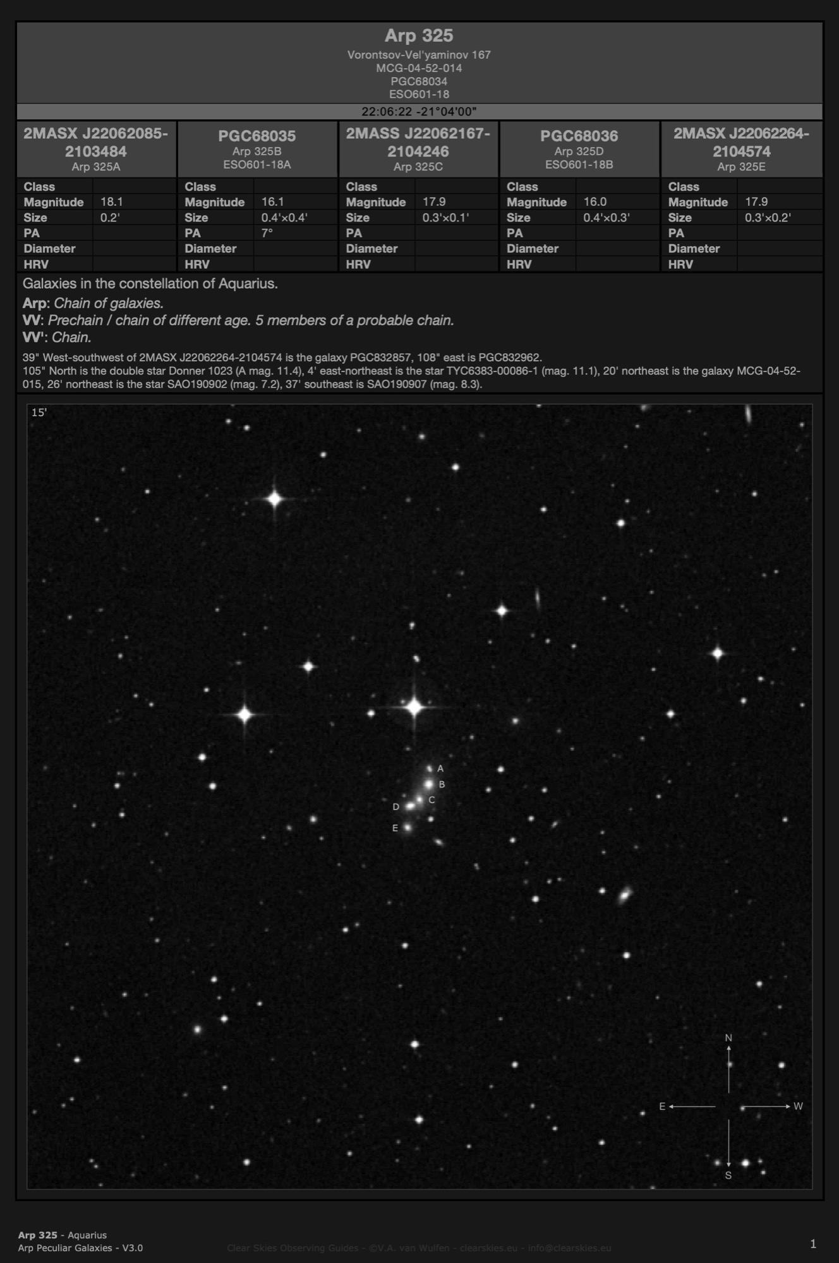Click the S compass direction label
Screen dimensions: 839x1263
[x=728, y=1176]
